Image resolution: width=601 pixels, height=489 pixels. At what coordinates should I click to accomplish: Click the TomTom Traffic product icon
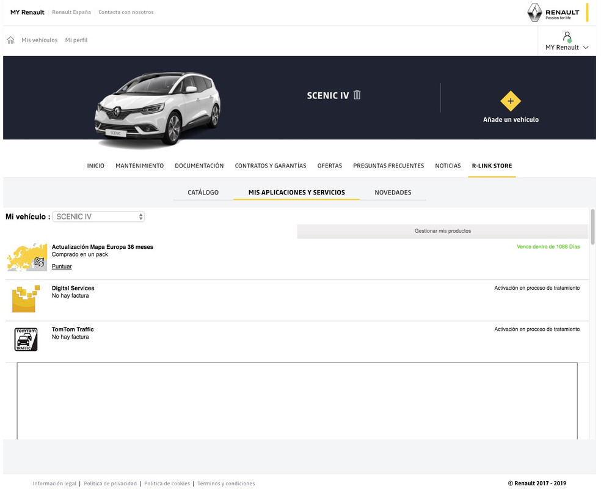coord(26,339)
